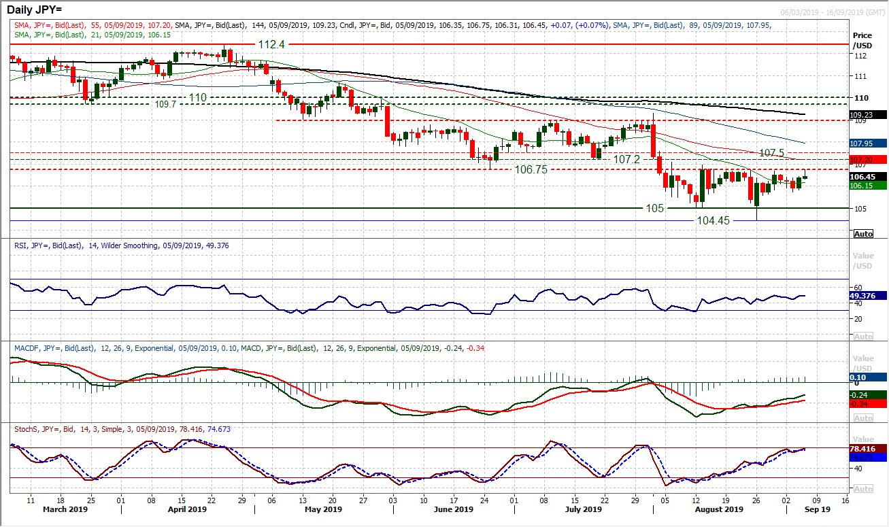889x527 pixels.
Task: Click the Auto scale button in price pane
Action: coord(862,234)
